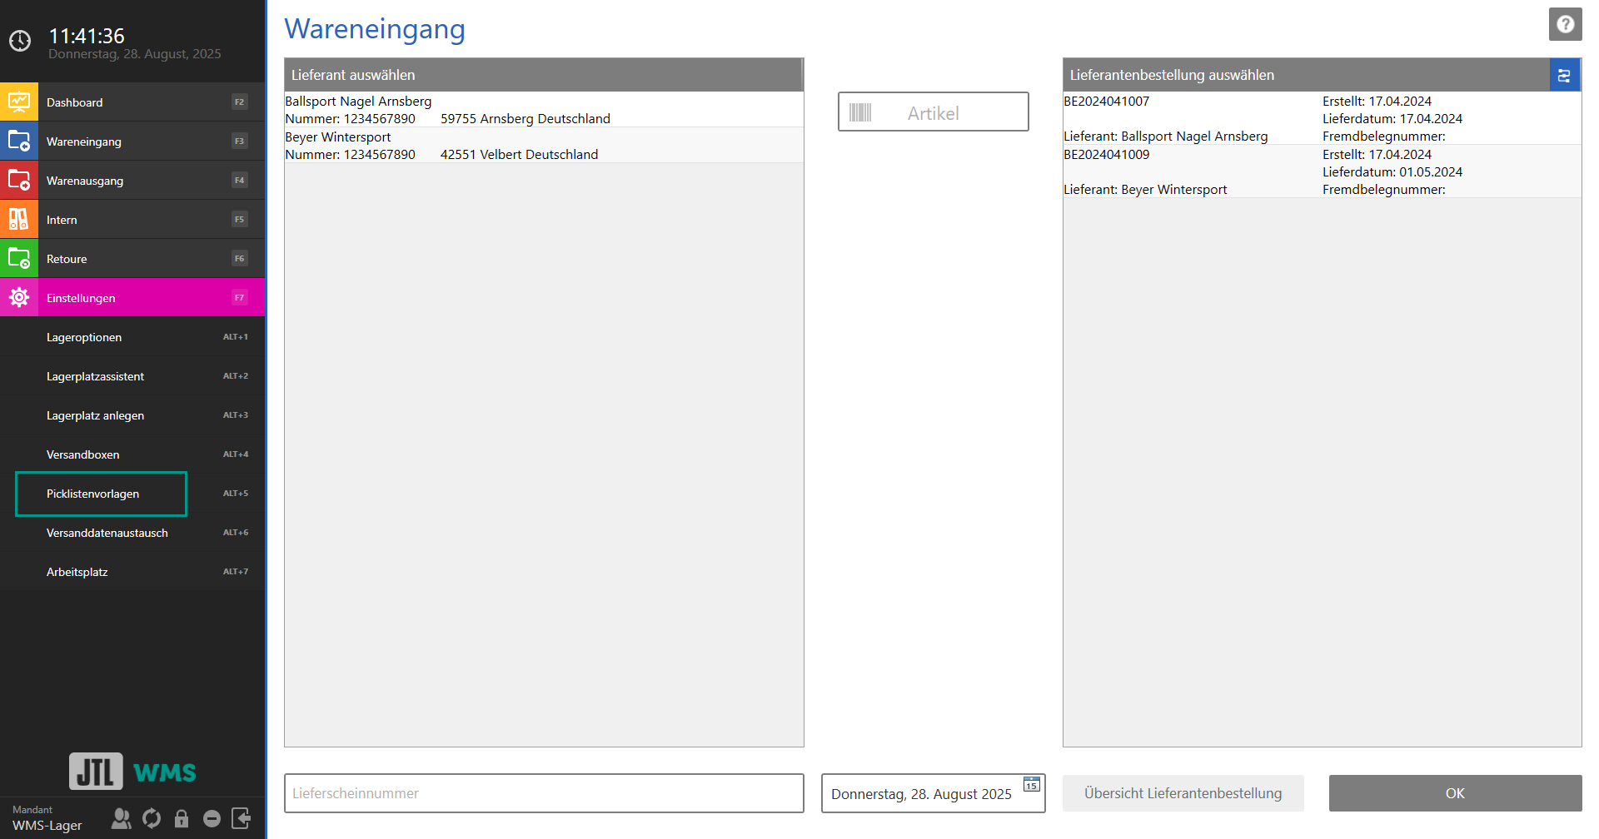Click the filter icon in Lieferantenbestellung header

click(x=1564, y=75)
